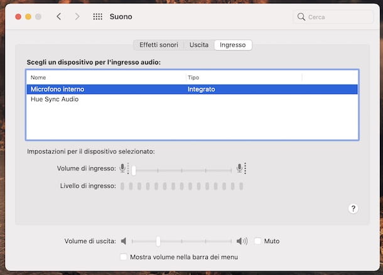This screenshot has width=383, height=275.
Task: Select the Microfono interno device row
Action: tap(192, 89)
